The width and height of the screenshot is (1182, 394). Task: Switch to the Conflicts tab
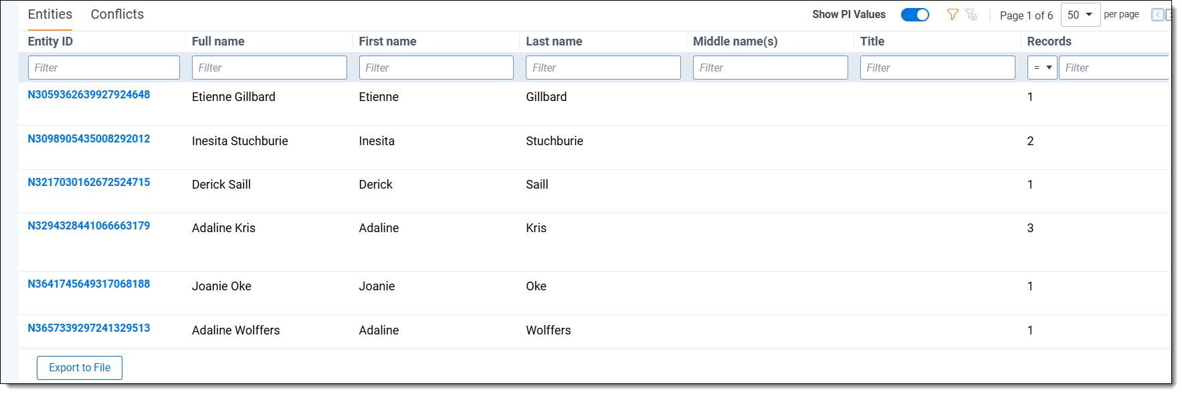click(117, 14)
